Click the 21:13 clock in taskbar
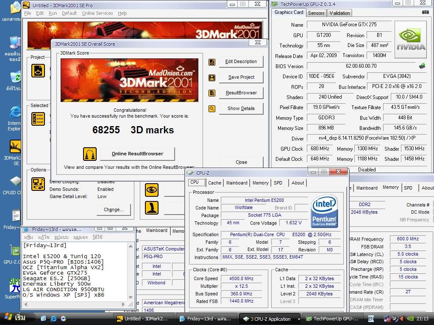The width and height of the screenshot is (434, 325). point(423,319)
